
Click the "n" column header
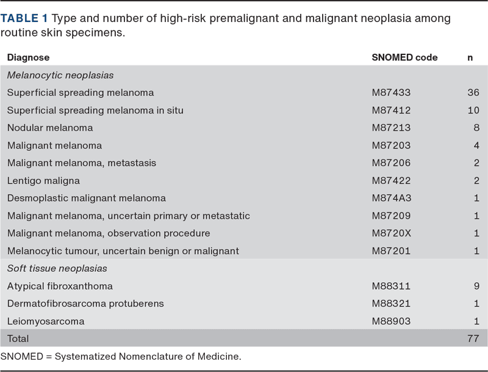coord(470,57)
